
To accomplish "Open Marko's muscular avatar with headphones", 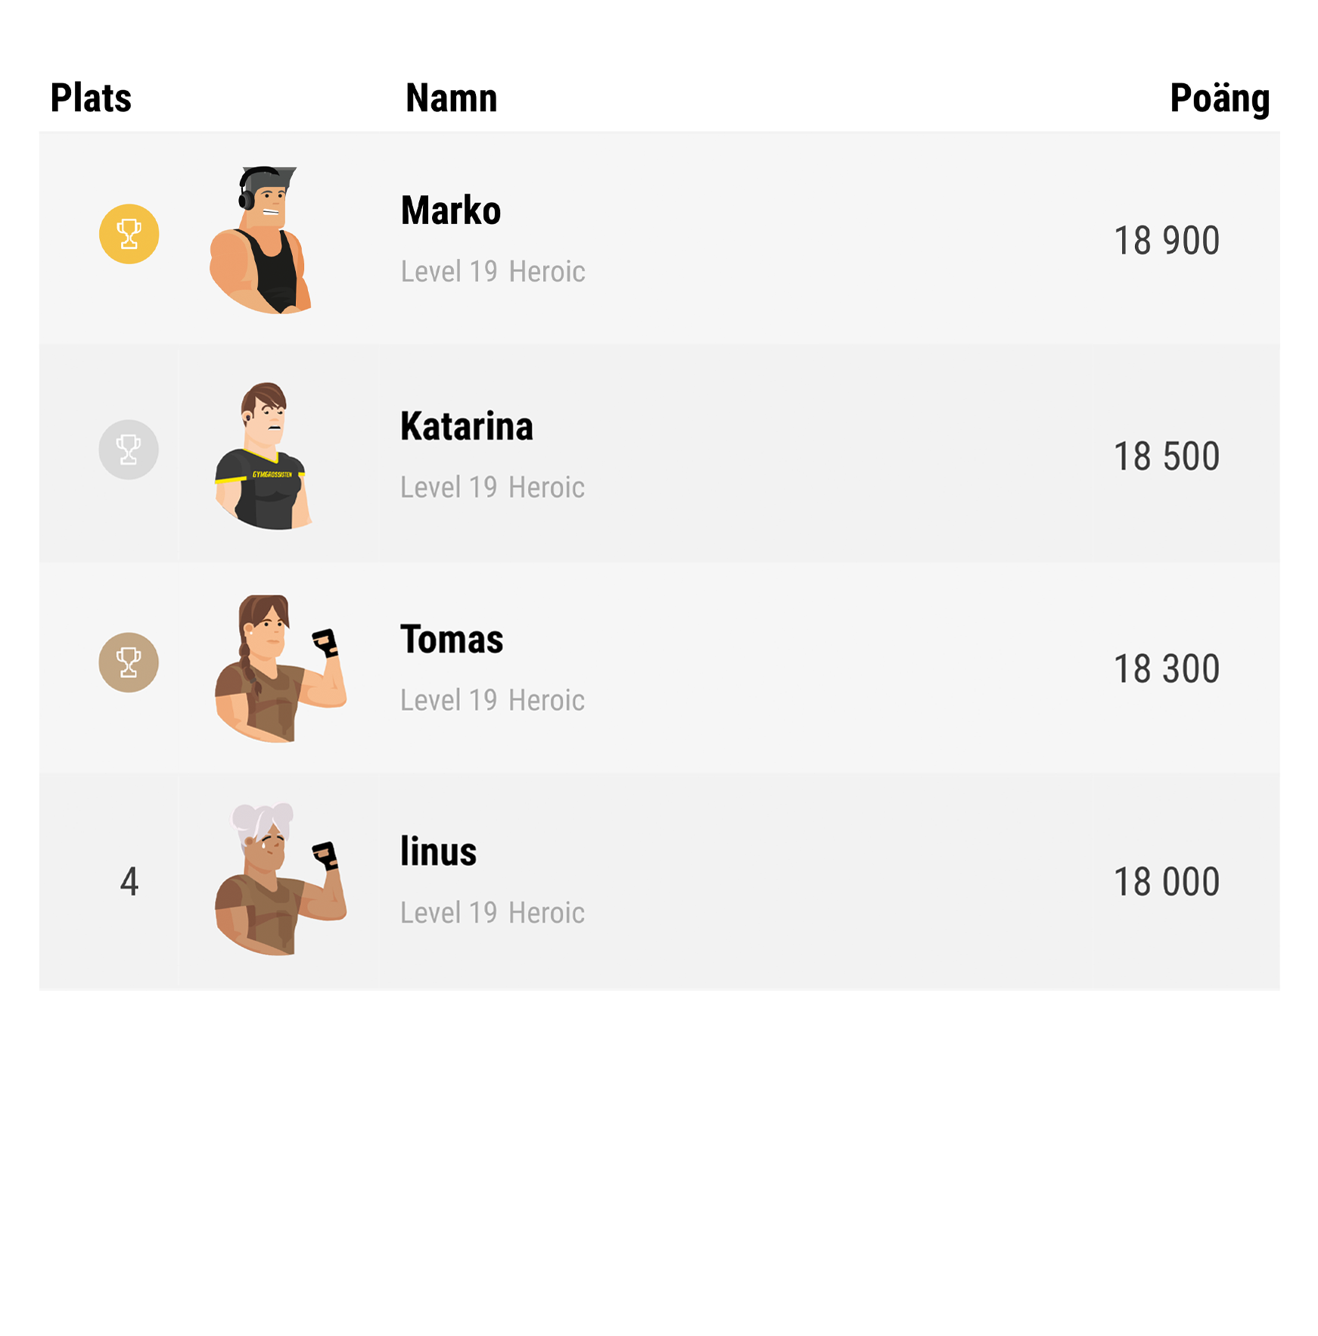I will click(261, 240).
